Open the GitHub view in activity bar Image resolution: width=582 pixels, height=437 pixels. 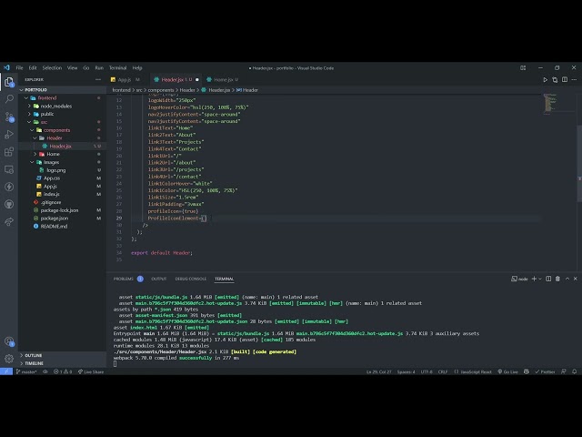click(9, 204)
